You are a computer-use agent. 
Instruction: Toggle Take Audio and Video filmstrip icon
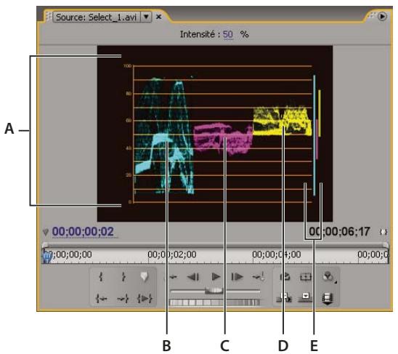(328, 298)
